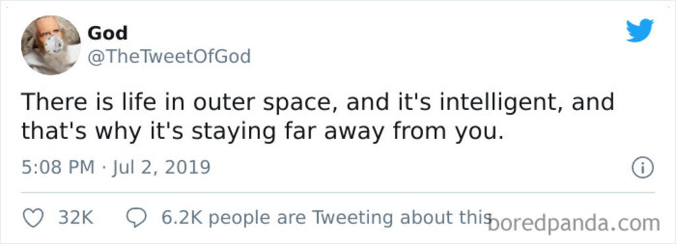Screen dimensions: 676x244
Task: Open the @TheTweetOfGod handle link
Action: coord(169,57)
